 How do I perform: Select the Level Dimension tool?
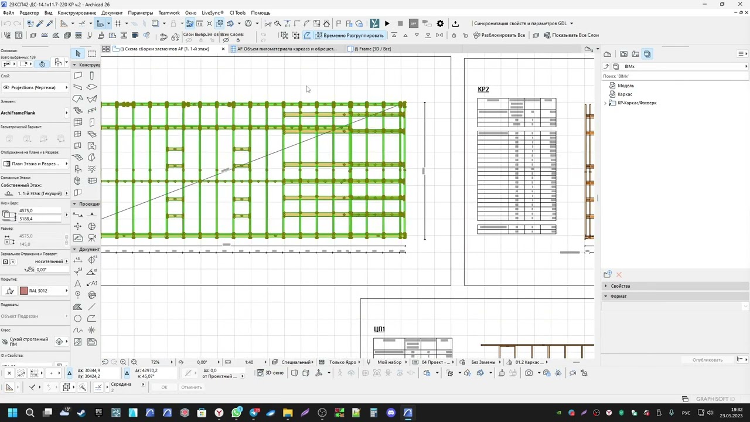click(x=92, y=260)
